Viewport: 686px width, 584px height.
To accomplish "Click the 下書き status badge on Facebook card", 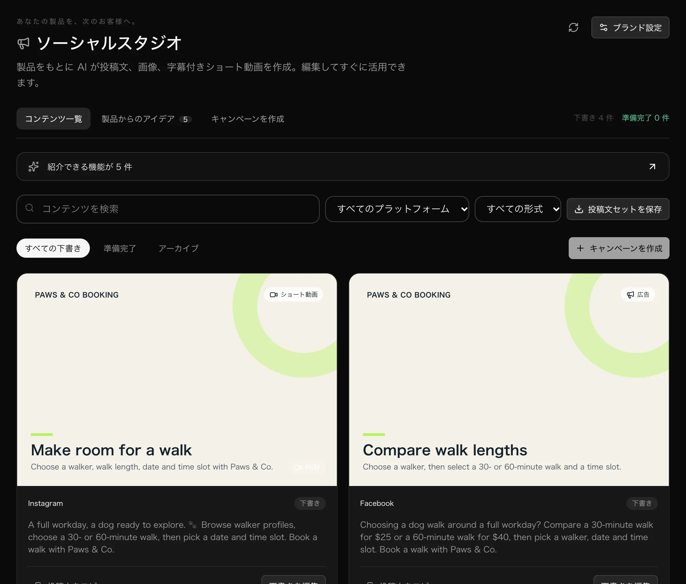I will pyautogui.click(x=642, y=503).
